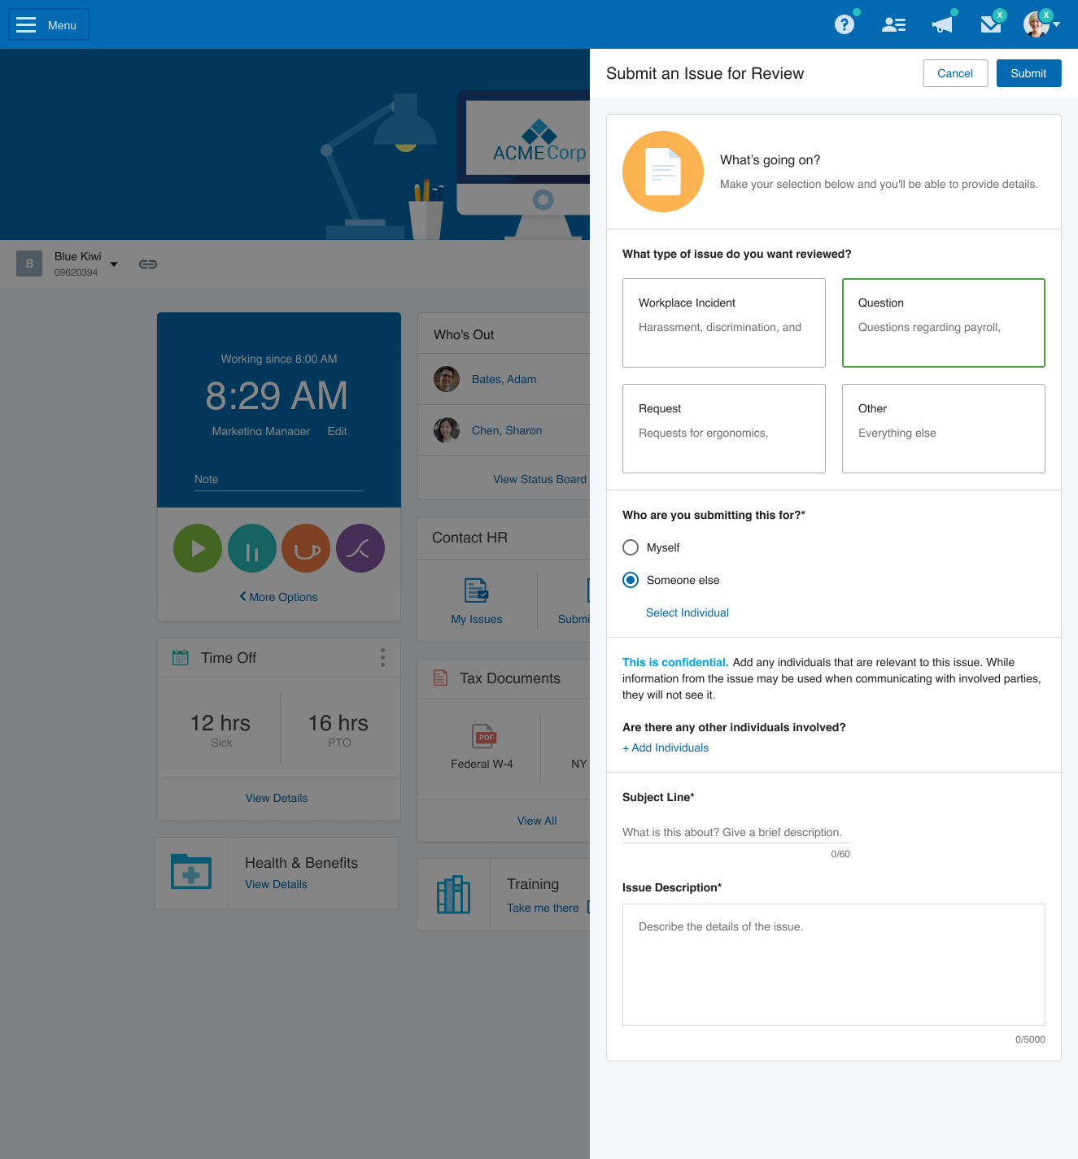1078x1159 pixels.
Task: Click the orange meal break cup icon
Action: (x=306, y=548)
